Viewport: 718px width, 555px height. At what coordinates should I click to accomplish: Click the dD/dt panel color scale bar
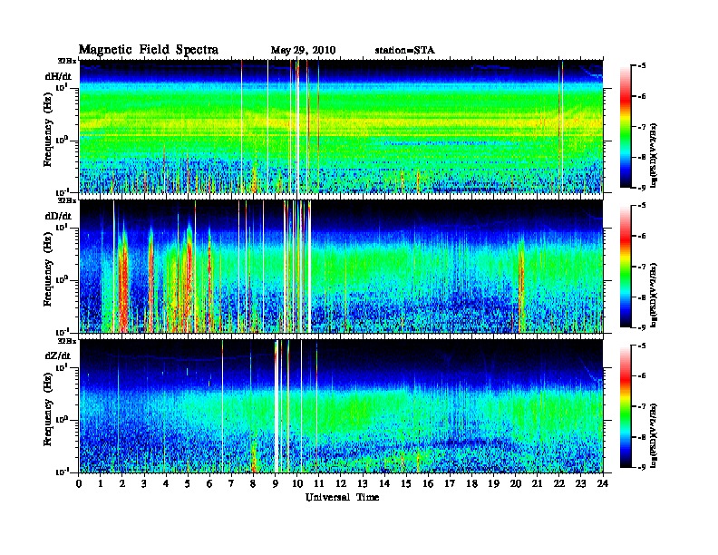pos(626,266)
